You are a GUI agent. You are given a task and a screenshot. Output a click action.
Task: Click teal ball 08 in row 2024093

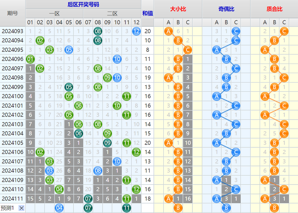point(98,31)
